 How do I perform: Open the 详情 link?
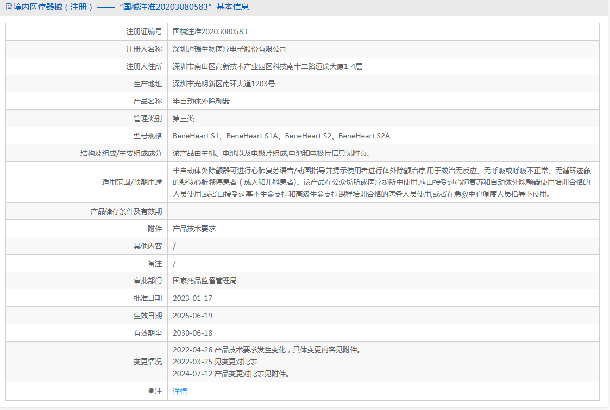click(180, 392)
